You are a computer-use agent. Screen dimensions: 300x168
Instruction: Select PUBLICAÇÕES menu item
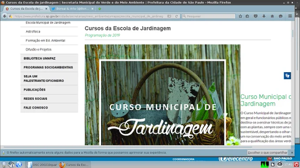49,90
